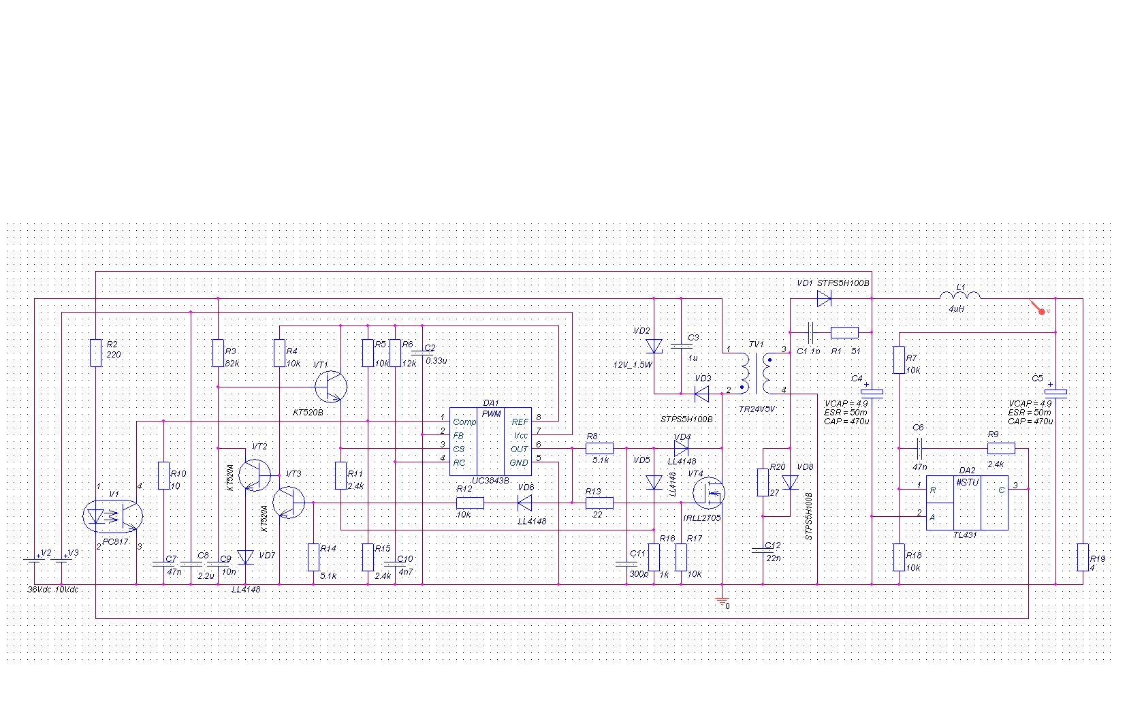
Task: Click the 12V_1.5W zener label
Action: [633, 365]
